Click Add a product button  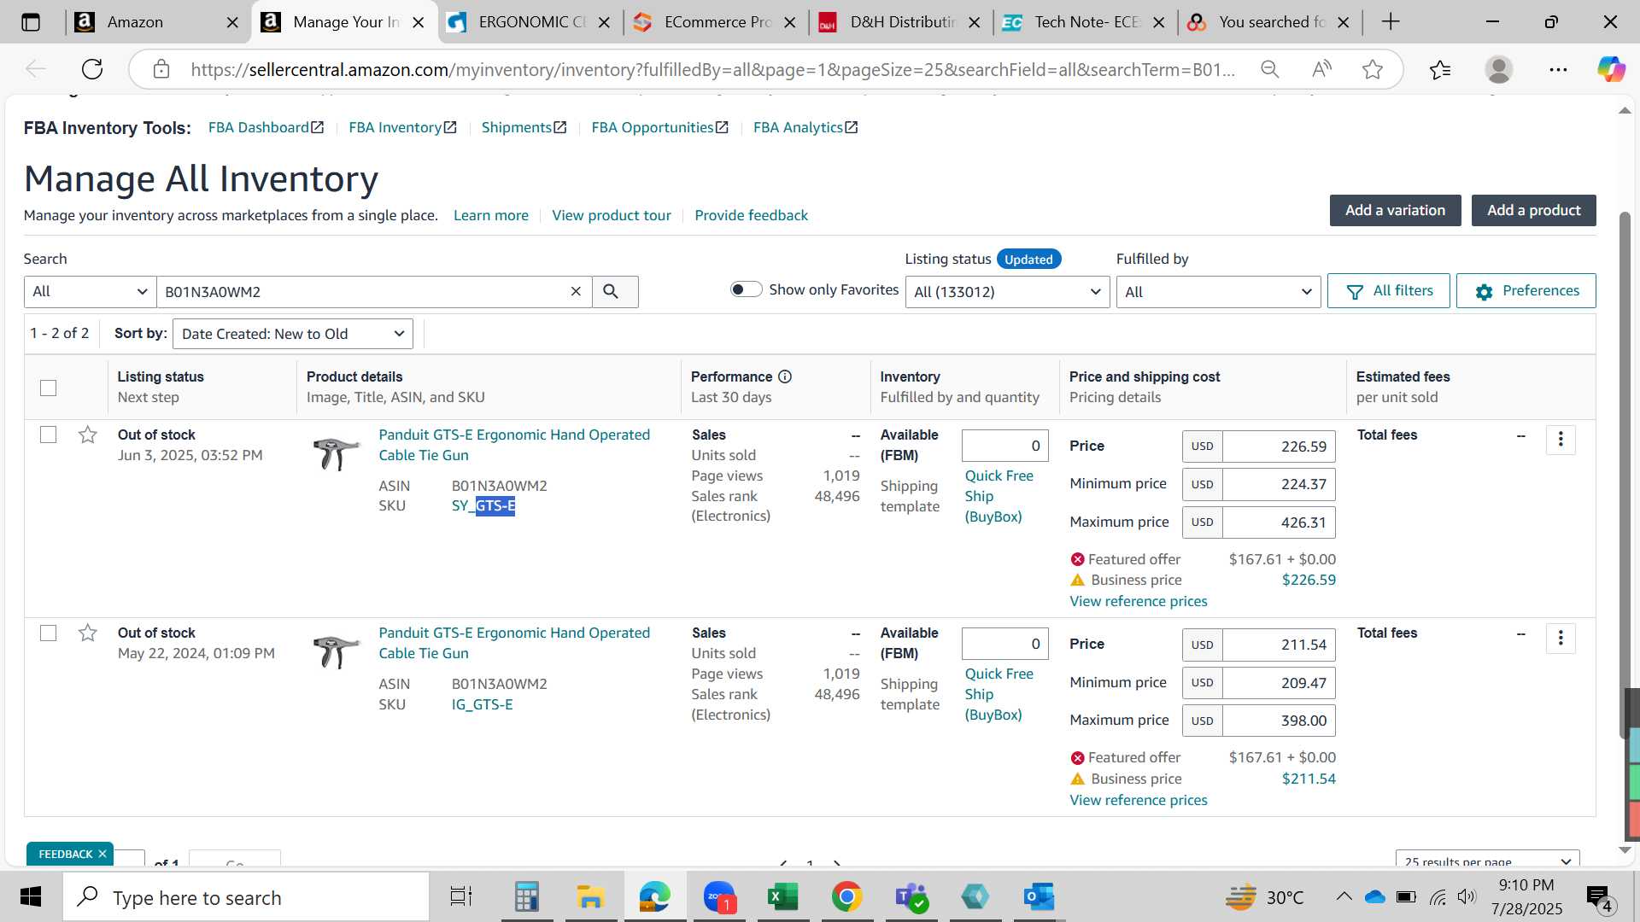pyautogui.click(x=1533, y=211)
